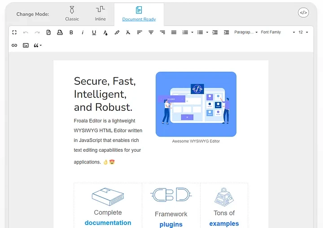Open the quote dropdown

[38, 45]
